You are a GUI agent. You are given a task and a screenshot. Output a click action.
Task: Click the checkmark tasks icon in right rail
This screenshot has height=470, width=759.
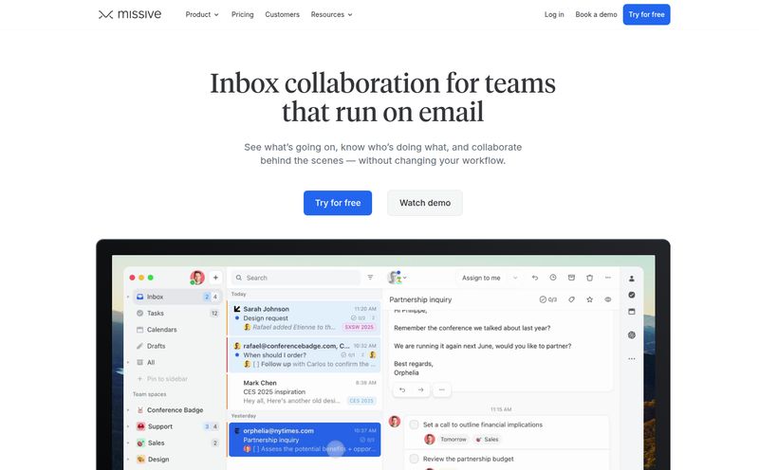(x=632, y=295)
